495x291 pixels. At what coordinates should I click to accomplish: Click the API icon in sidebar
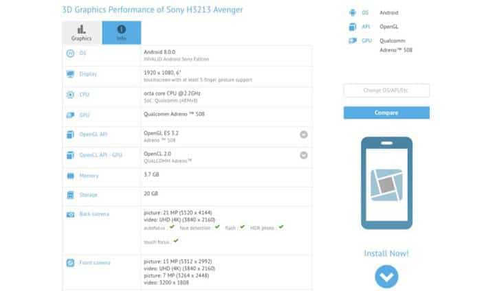pos(352,27)
